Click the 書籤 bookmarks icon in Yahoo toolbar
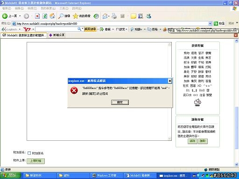Image resolution: width=239 pixels, height=179 pixels. point(102,29)
